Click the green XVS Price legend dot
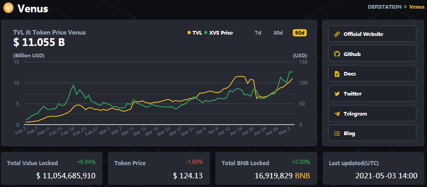The height and width of the screenshot is (187, 427). [x=206, y=33]
